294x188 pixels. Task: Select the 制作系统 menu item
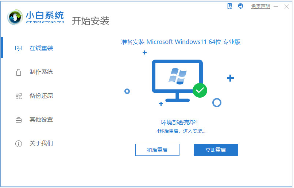pyautogui.click(x=41, y=72)
